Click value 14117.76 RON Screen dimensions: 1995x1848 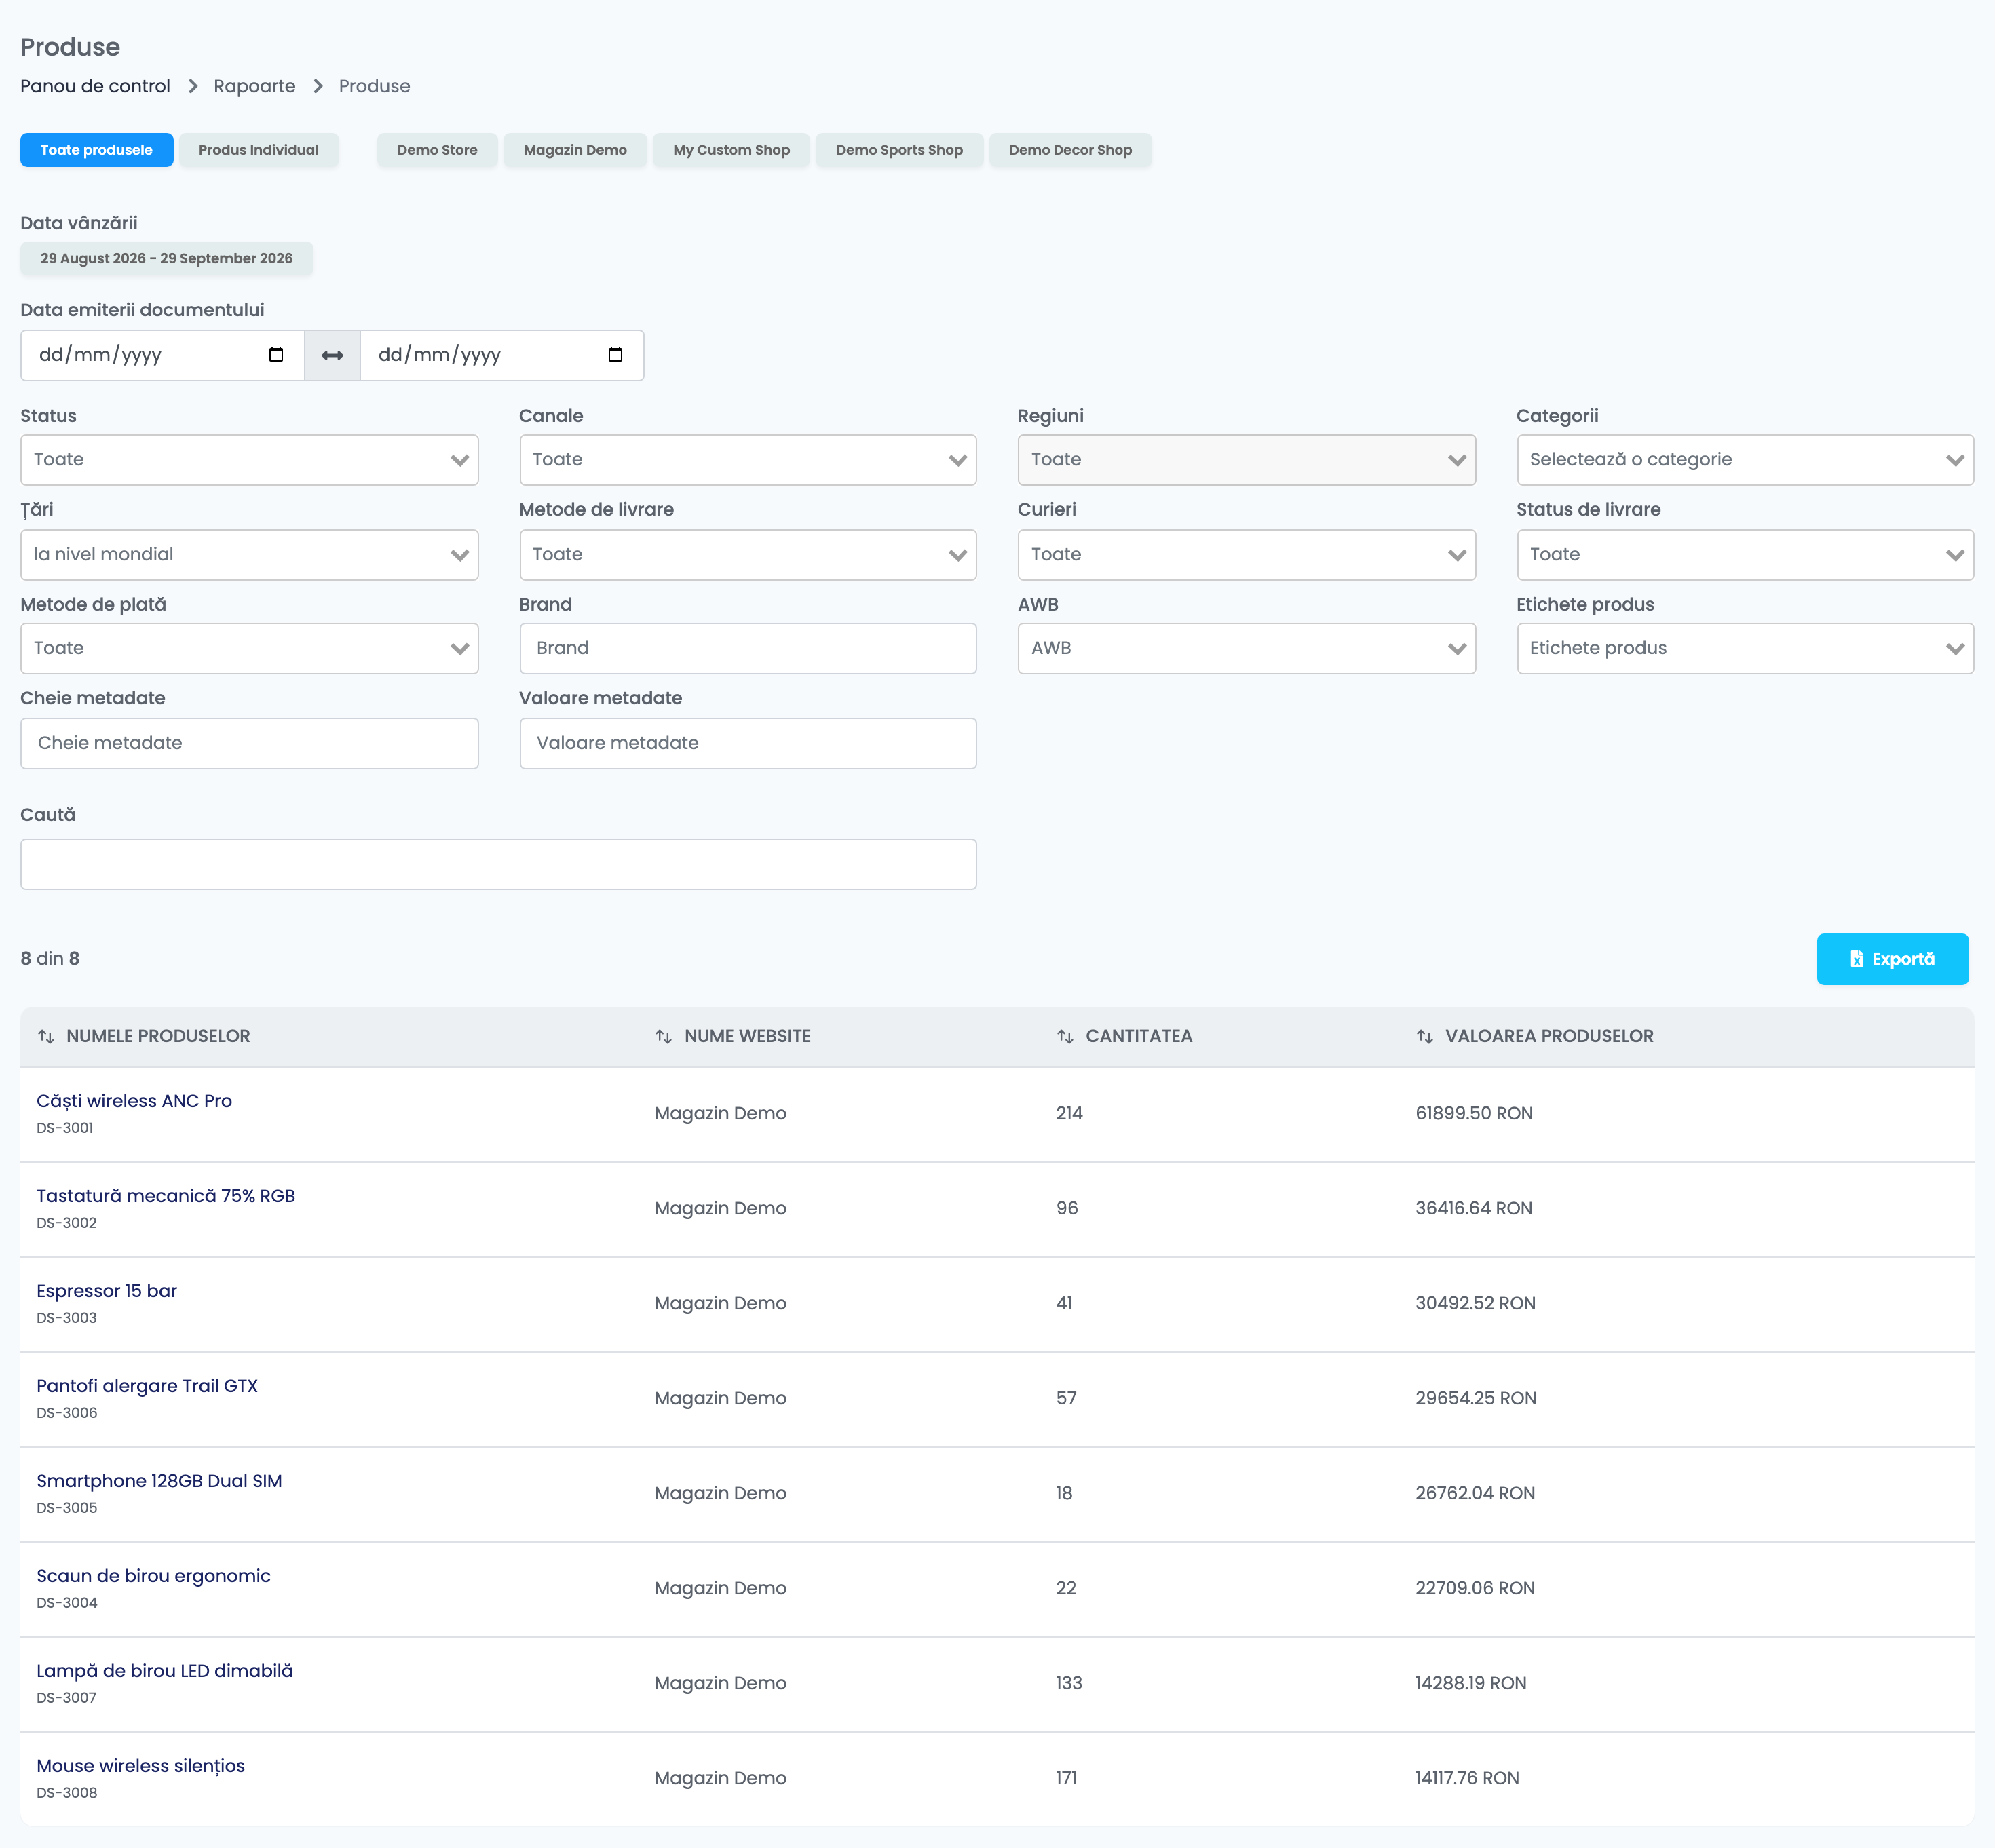pos(1467,1778)
